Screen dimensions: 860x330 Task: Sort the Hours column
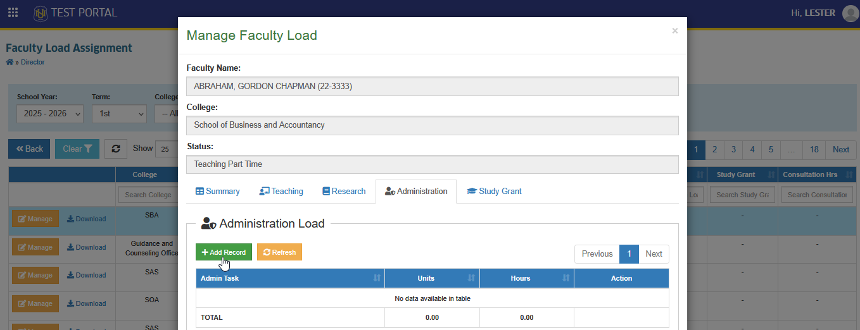click(527, 278)
